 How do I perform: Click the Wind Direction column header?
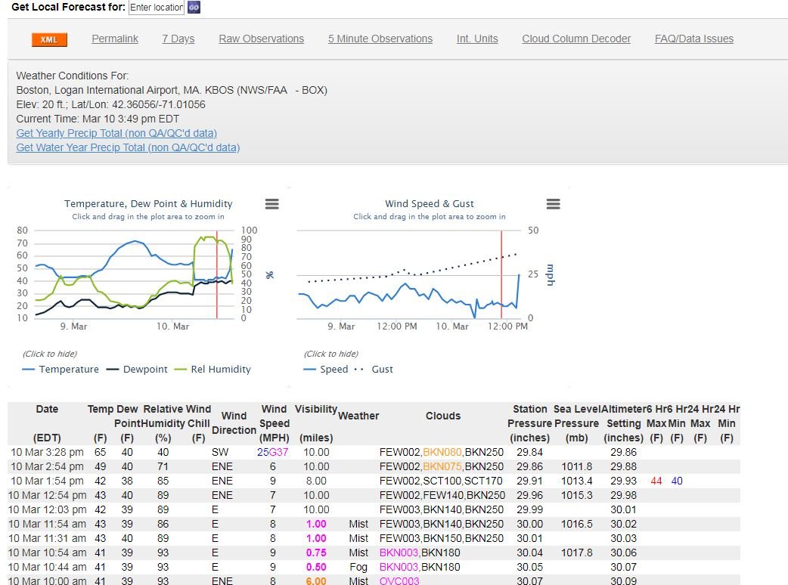[x=234, y=422]
